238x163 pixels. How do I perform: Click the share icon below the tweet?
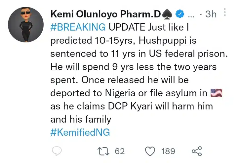coord(197,151)
